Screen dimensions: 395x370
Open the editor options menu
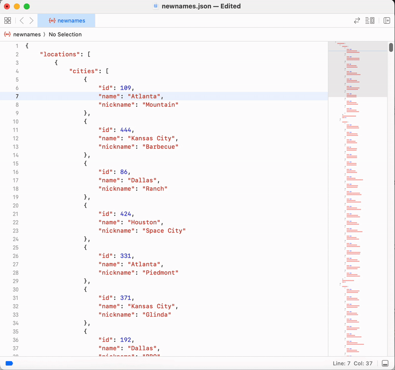tap(370, 21)
